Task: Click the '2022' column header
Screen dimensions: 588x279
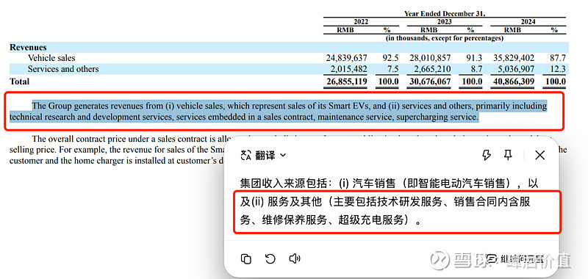Action: tap(361, 22)
